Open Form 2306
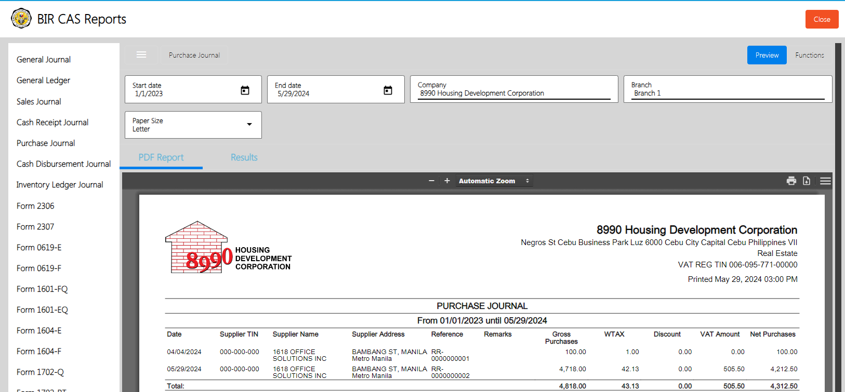The height and width of the screenshot is (392, 845). click(35, 206)
